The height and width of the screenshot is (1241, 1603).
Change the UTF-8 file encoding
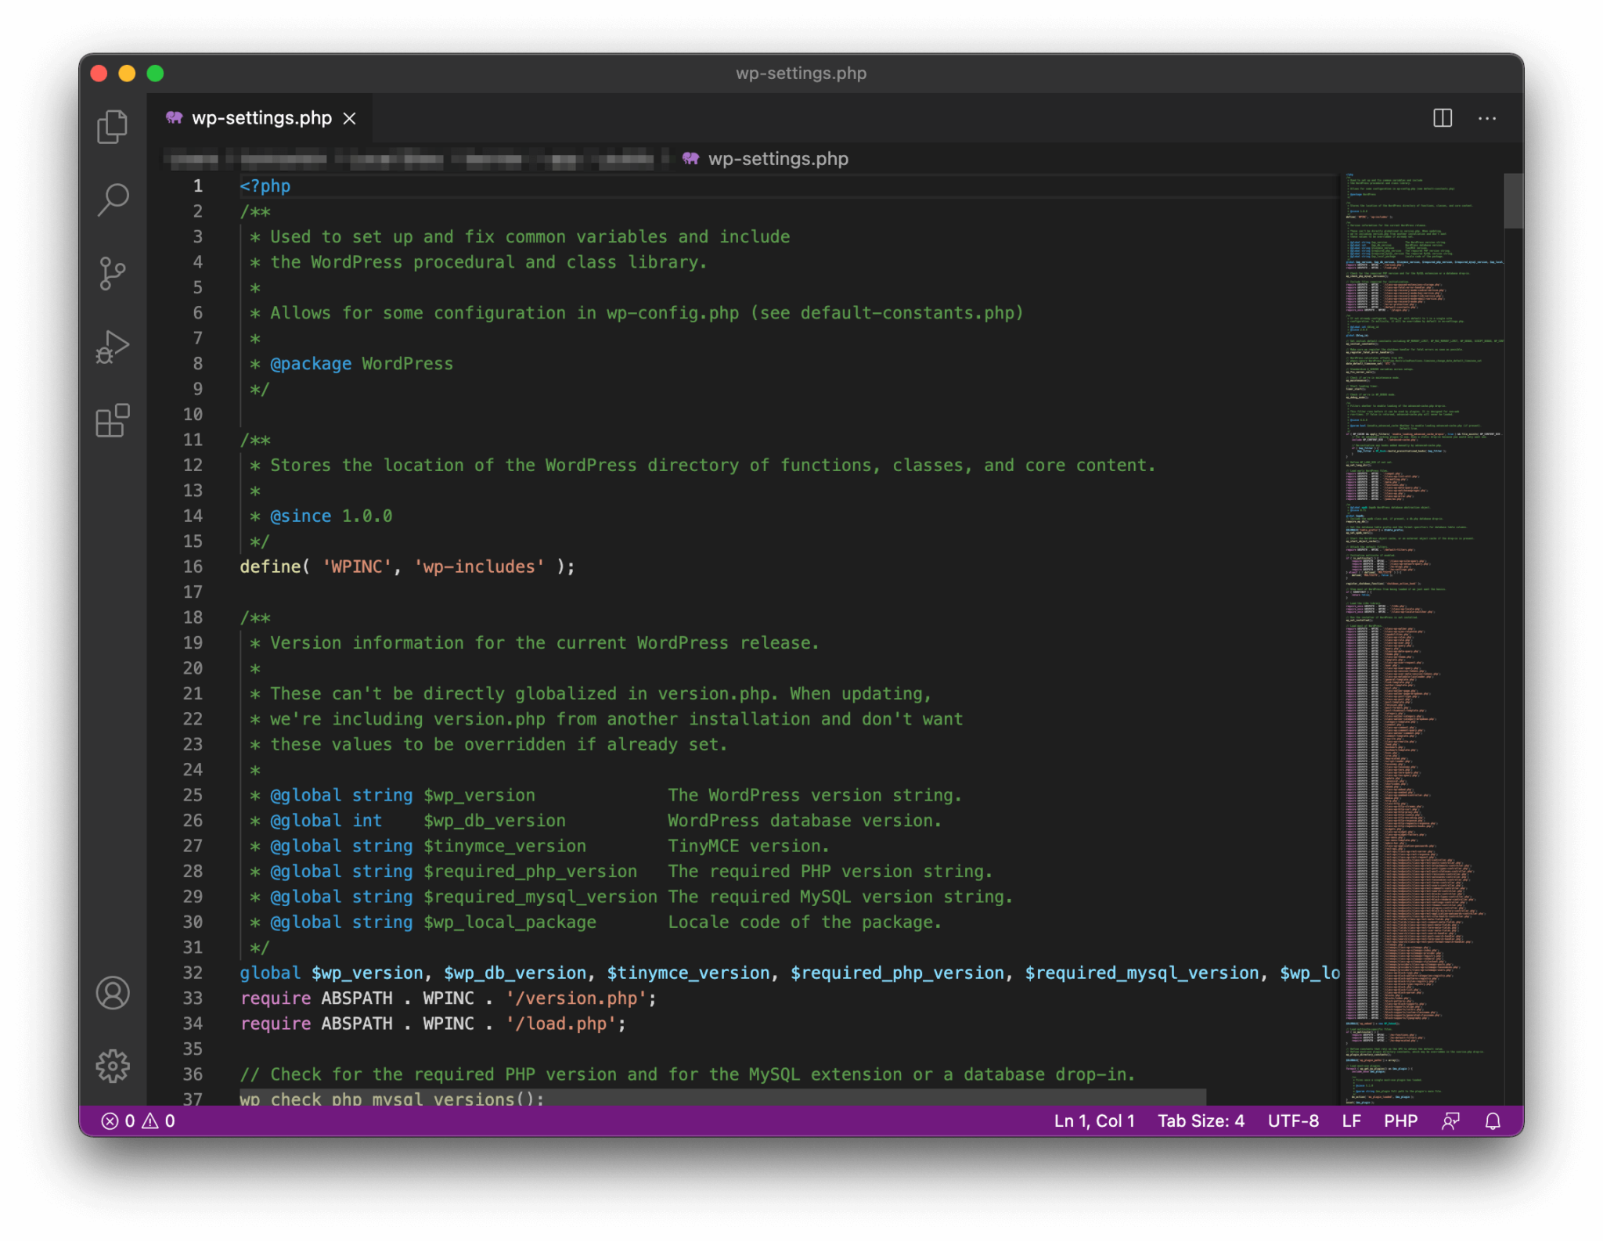(1293, 1120)
